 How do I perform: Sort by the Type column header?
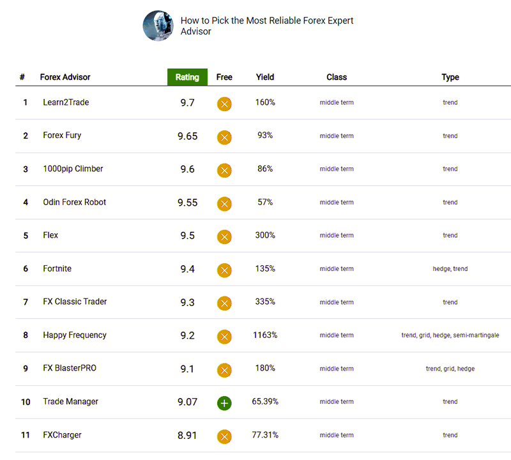tap(450, 77)
